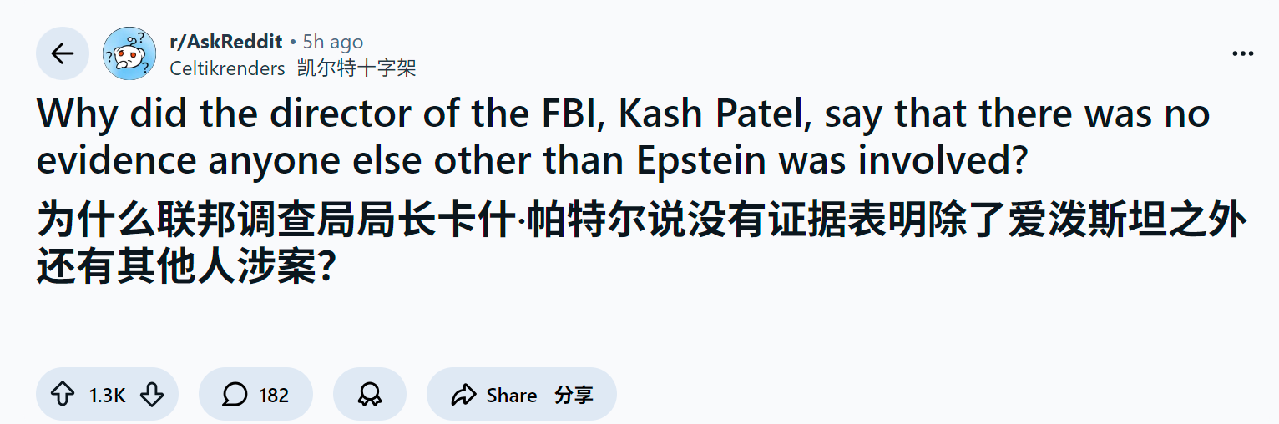
Task: Click the 分享 share label
Action: 574,395
